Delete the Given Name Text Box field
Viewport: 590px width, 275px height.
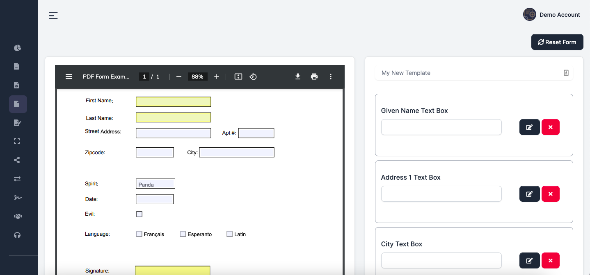coord(551,127)
